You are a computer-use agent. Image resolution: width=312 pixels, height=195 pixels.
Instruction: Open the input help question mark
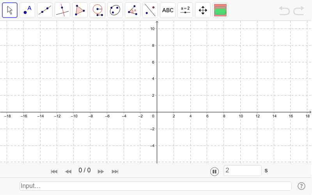tap(301, 186)
